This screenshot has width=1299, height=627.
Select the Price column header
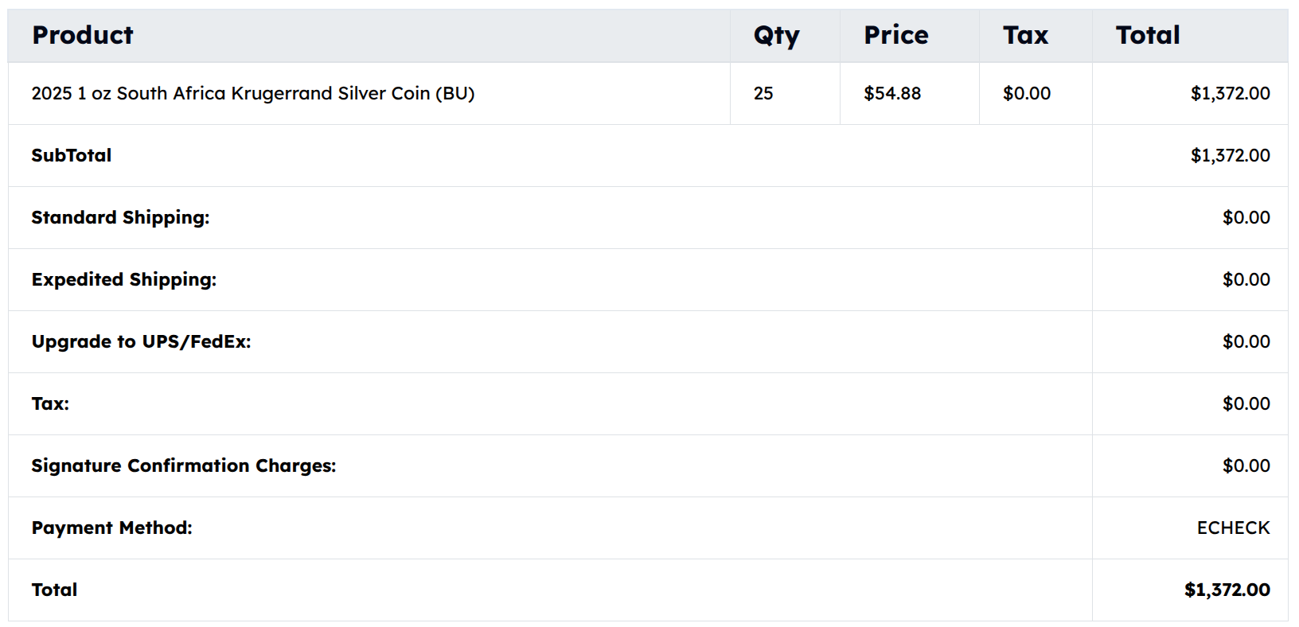(895, 35)
